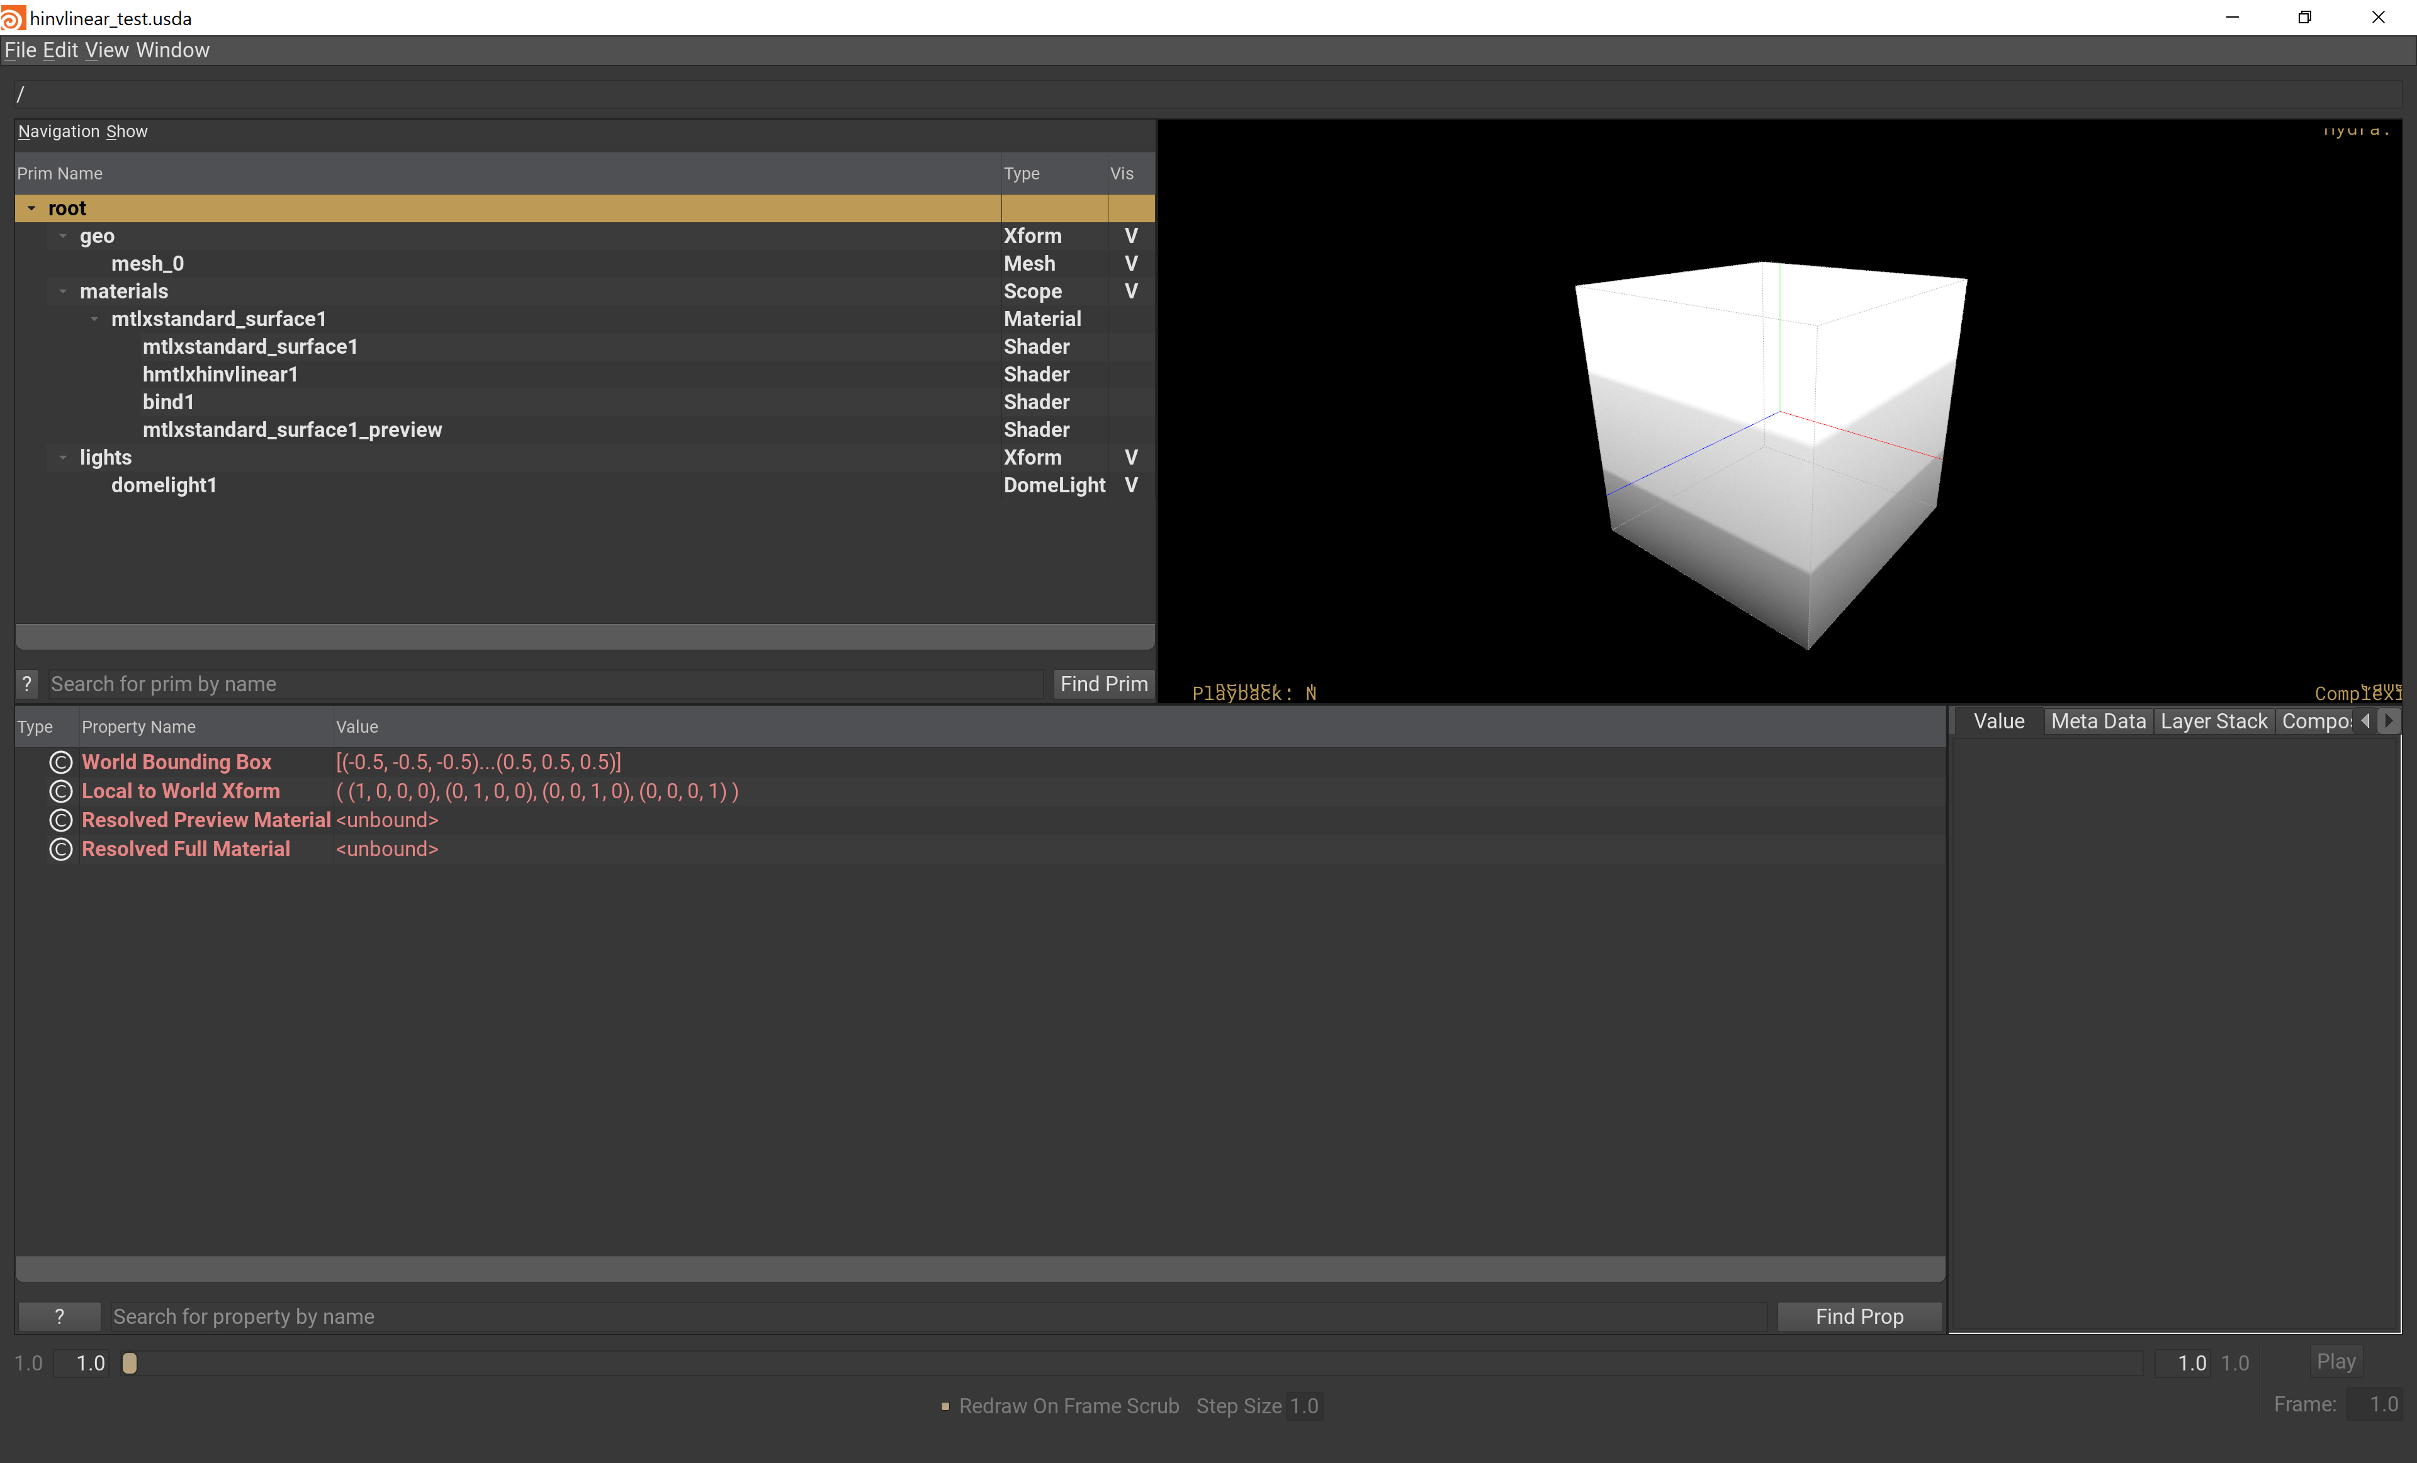Switch to the Layer Stack tab
2417x1463 pixels.
(x=2214, y=720)
